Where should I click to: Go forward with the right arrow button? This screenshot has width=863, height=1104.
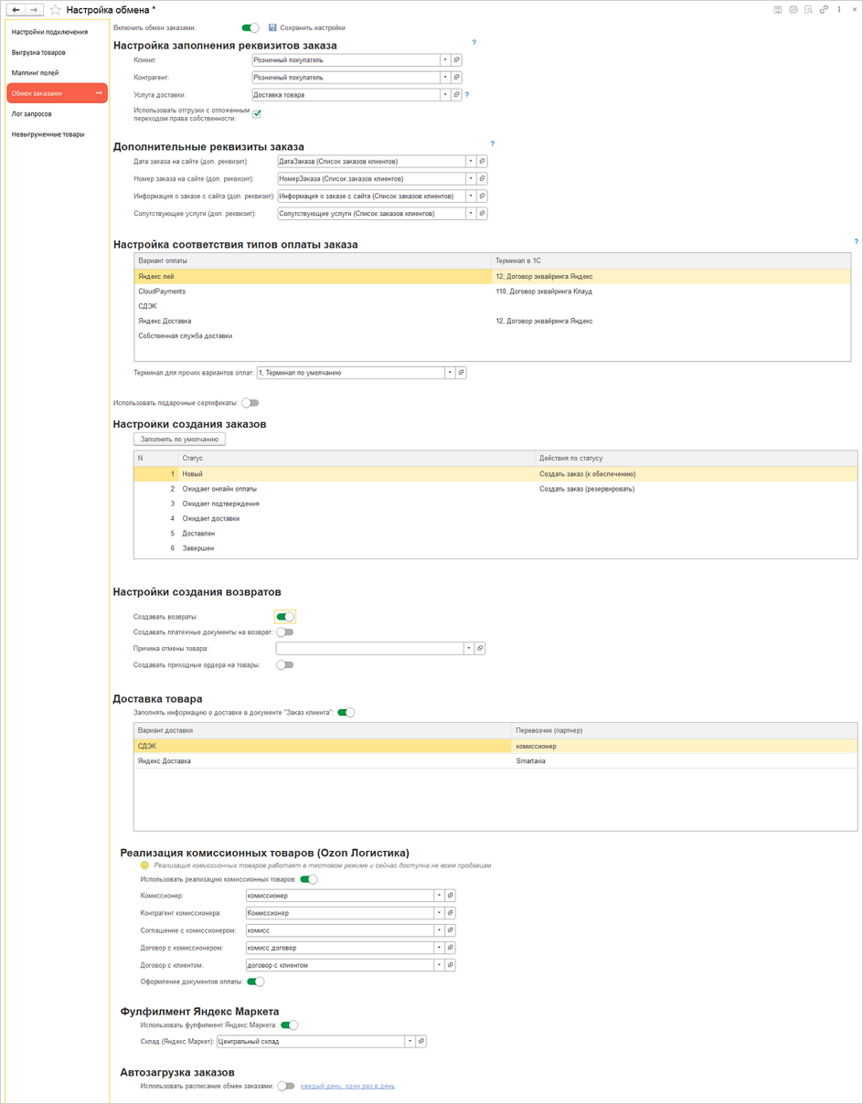point(34,10)
